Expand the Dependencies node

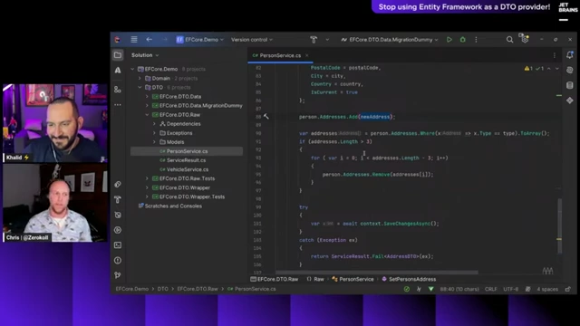[154, 124]
